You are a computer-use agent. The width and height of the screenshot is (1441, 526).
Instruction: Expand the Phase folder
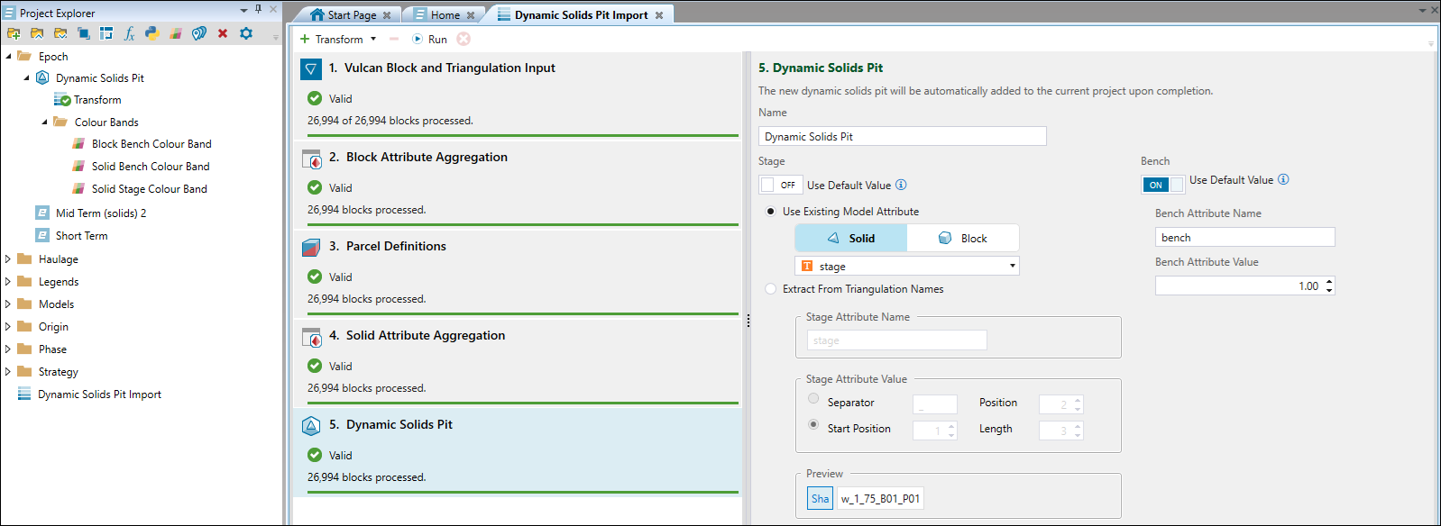[8, 349]
